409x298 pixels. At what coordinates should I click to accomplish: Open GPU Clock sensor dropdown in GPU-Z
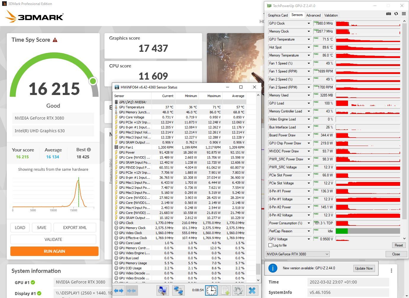click(x=309, y=23)
